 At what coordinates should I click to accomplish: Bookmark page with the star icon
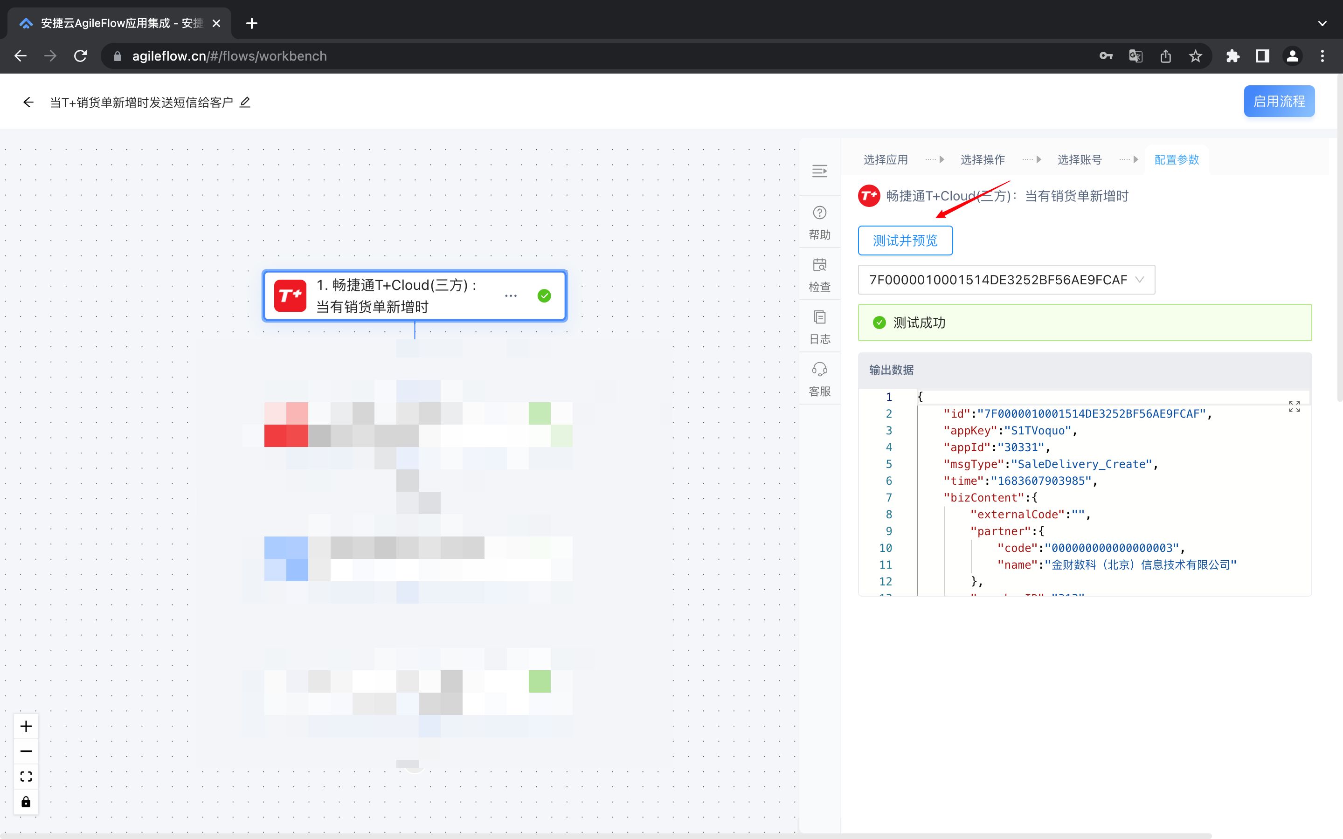coord(1195,56)
